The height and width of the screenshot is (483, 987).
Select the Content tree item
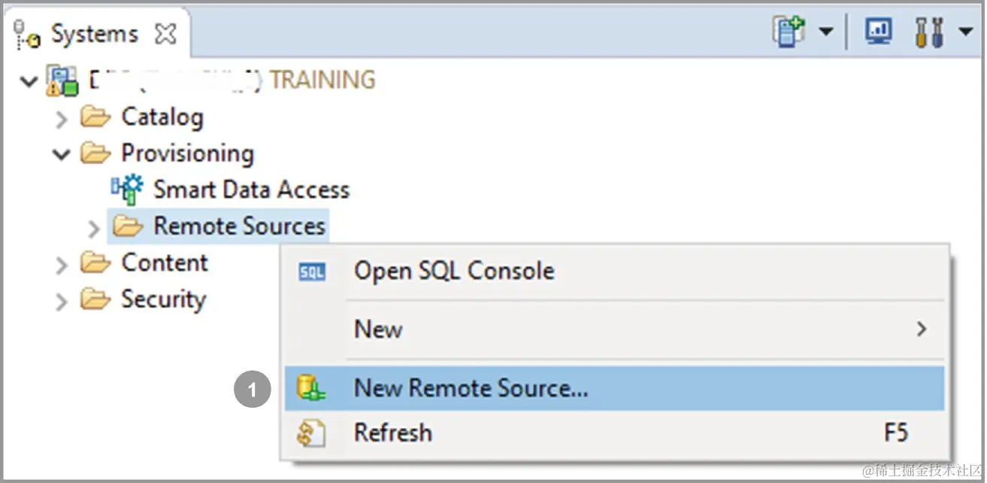click(165, 263)
